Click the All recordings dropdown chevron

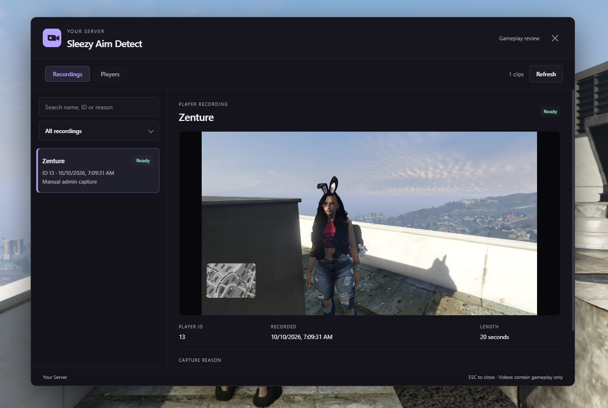coord(151,132)
